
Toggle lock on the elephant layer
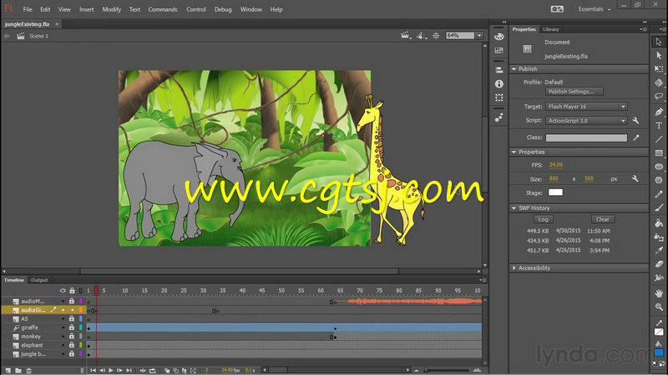click(x=72, y=345)
